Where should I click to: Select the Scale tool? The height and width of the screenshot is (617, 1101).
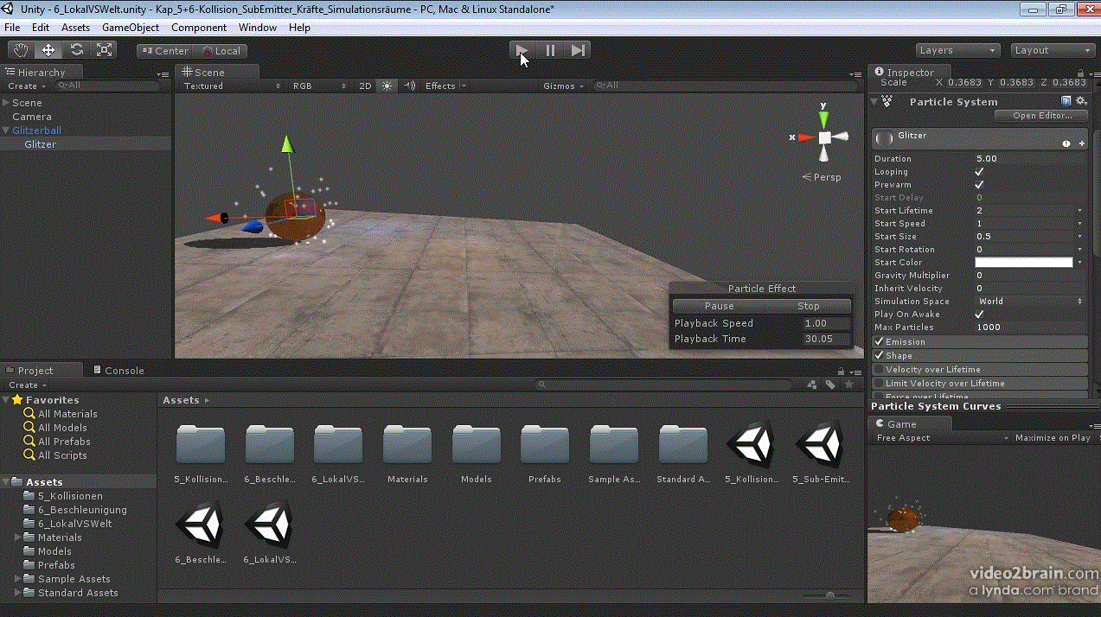tap(104, 50)
